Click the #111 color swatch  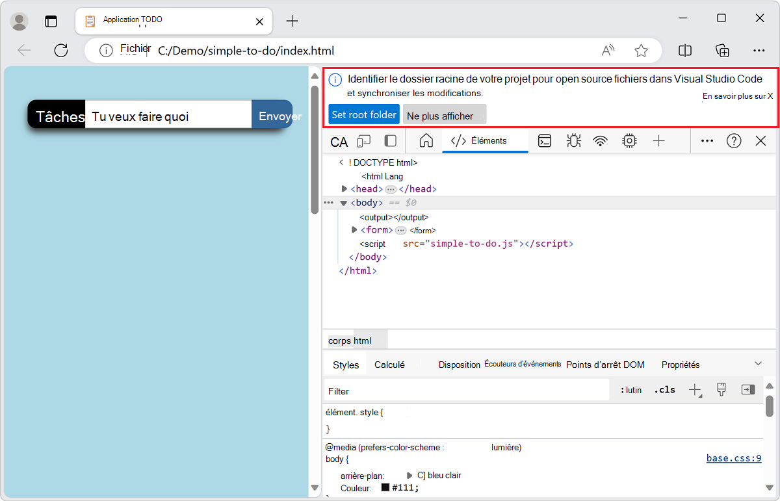click(x=385, y=487)
